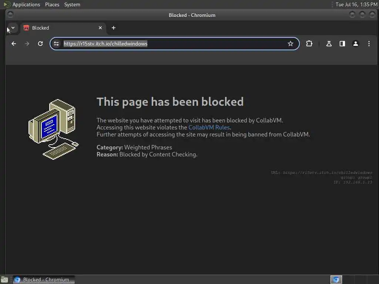The image size is (379, 284).
Task: Open the CollabVM Rules link
Action: pyautogui.click(x=209, y=127)
